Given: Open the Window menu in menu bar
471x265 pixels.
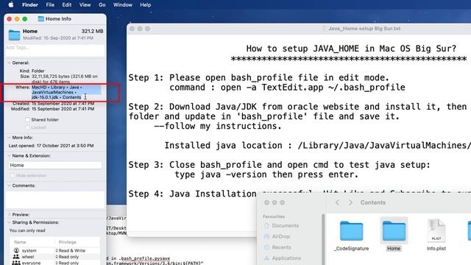Looking at the screenshot, I should click(123, 5).
